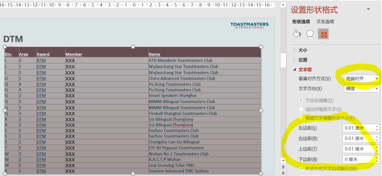Image resolution: width=382 pixels, height=176 pixels.
Task: Click the top-center table resize handle
Action: pos(133,47)
